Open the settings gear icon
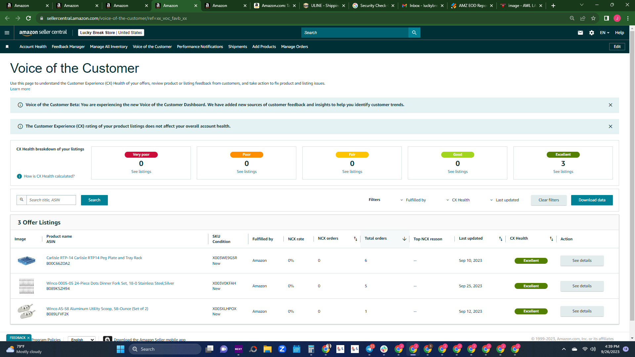 tap(592, 33)
